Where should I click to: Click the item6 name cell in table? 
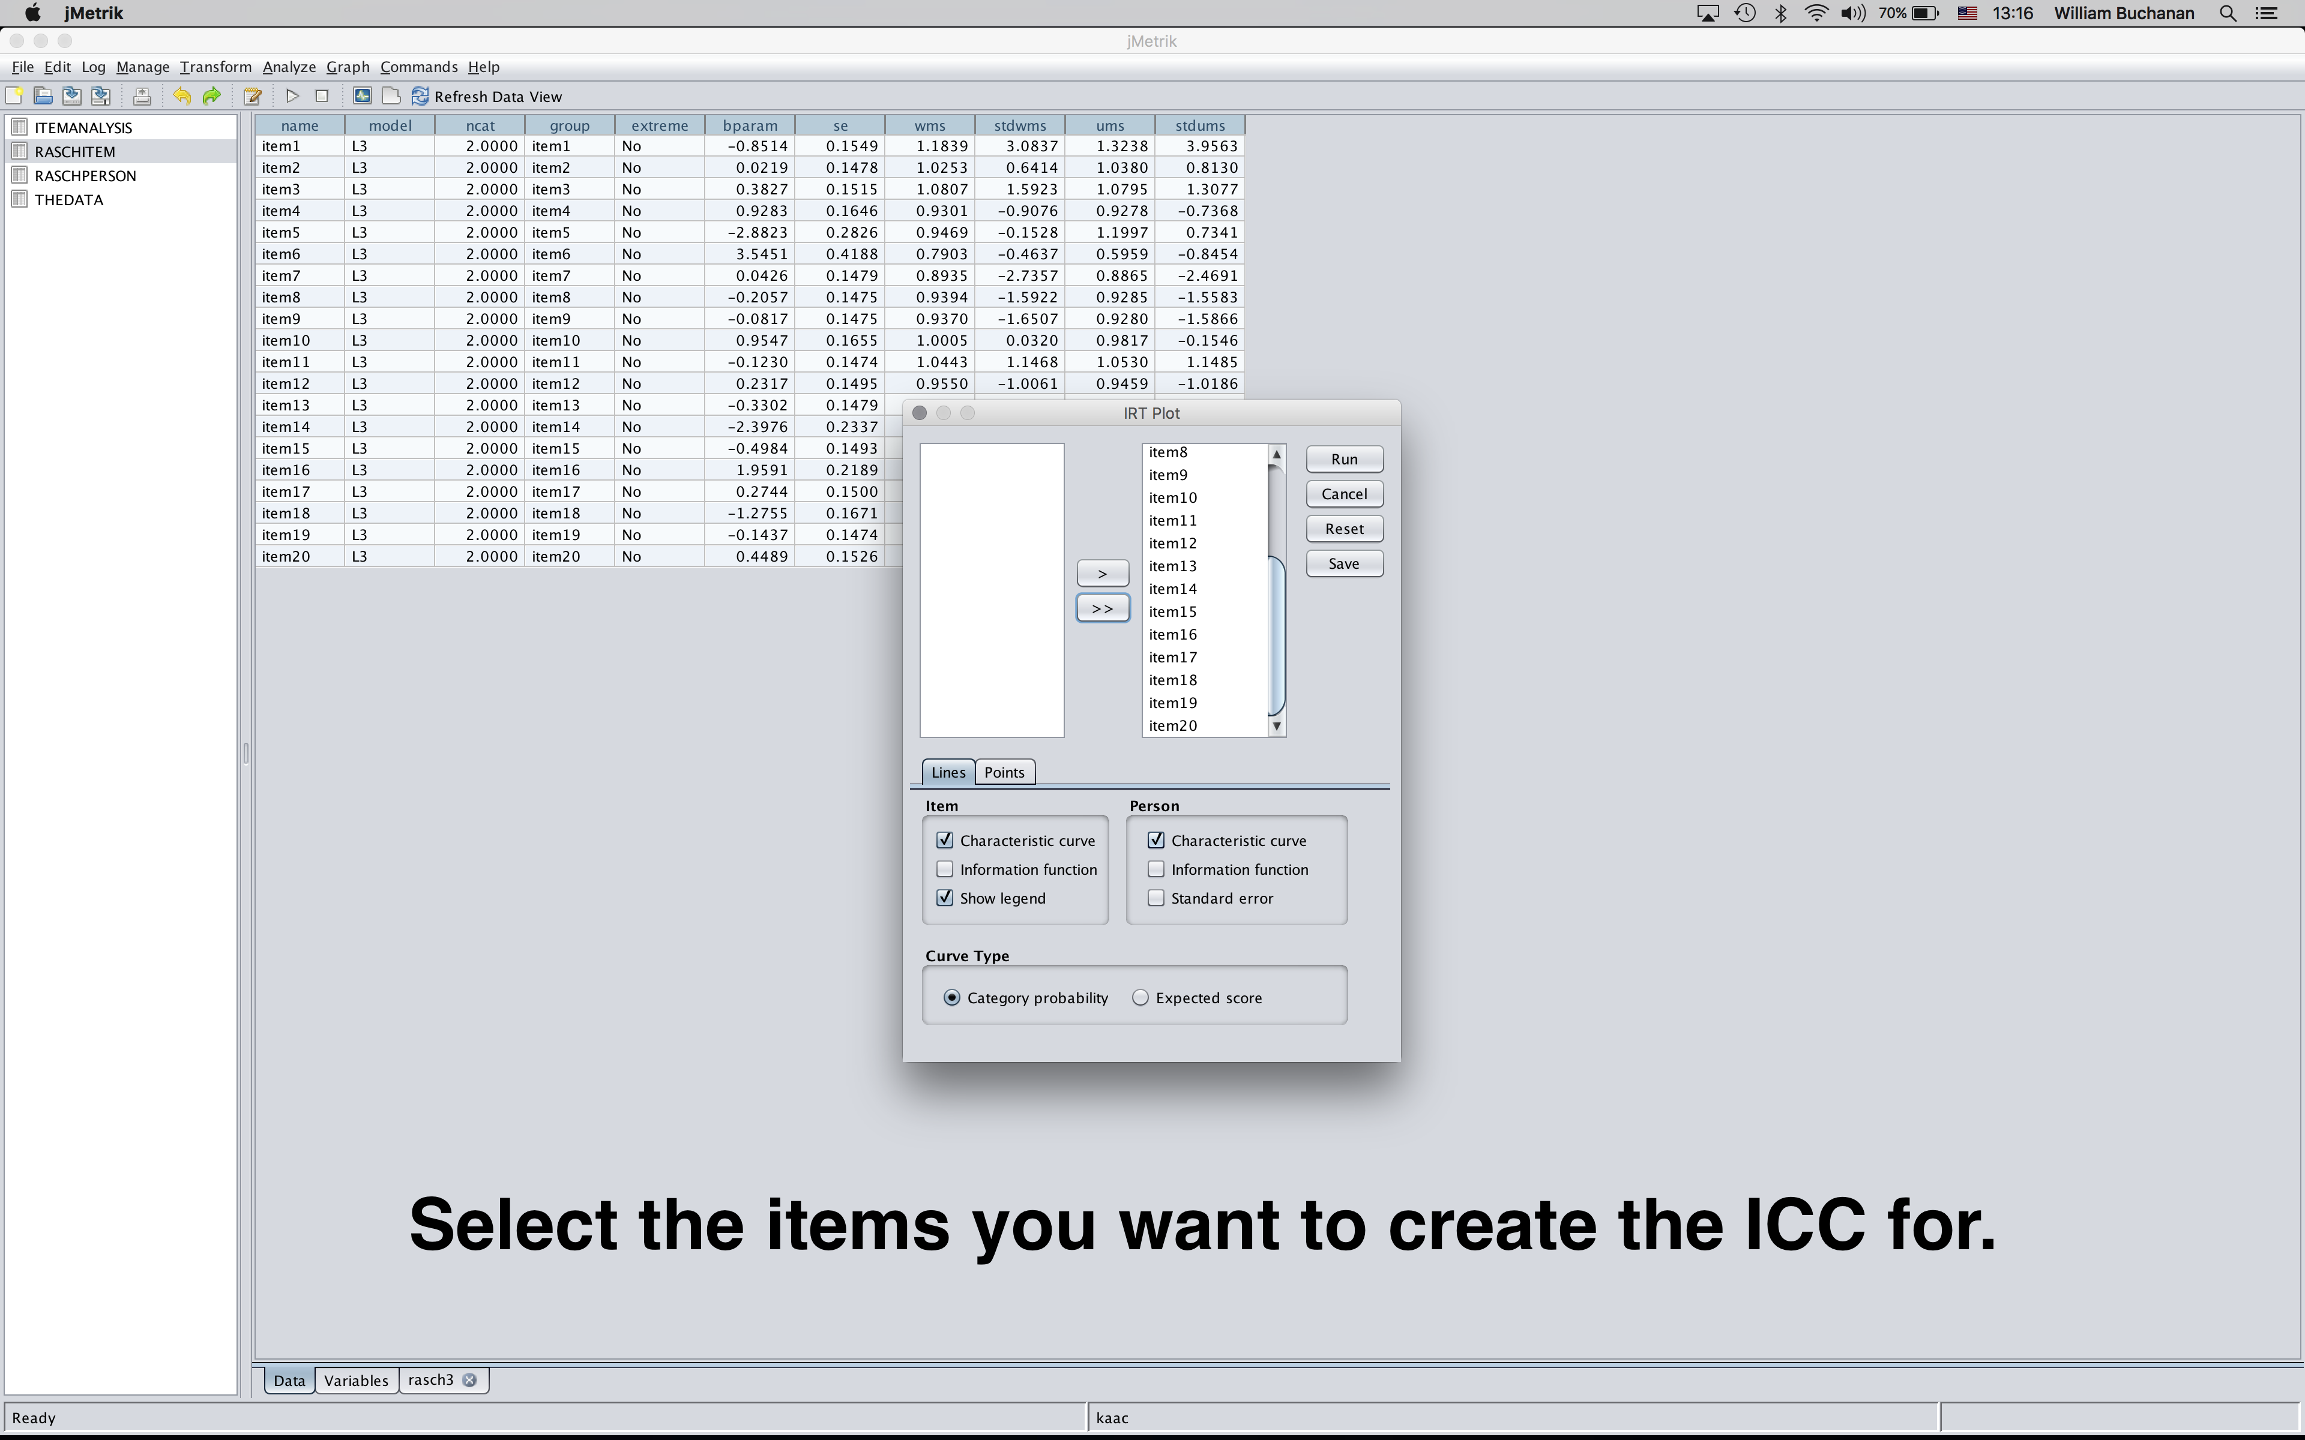click(x=299, y=254)
